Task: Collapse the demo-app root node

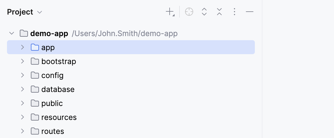Action: point(12,33)
